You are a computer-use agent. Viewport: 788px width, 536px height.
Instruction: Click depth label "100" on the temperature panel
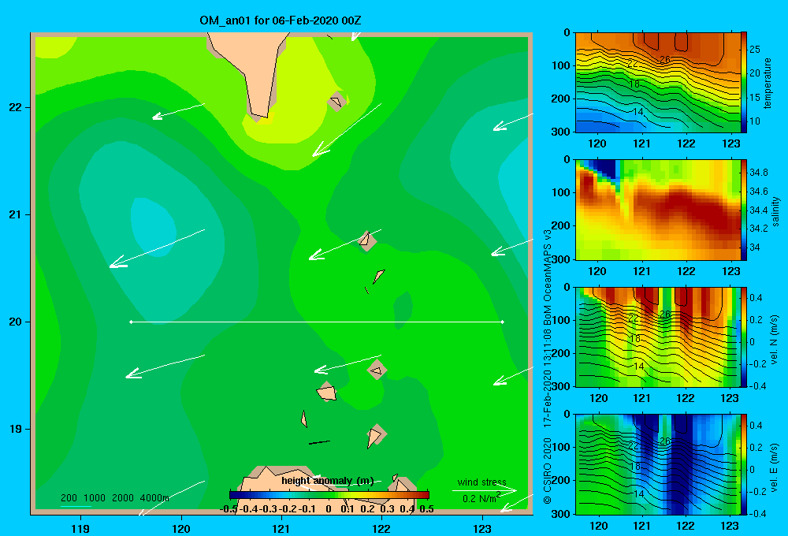(561, 65)
